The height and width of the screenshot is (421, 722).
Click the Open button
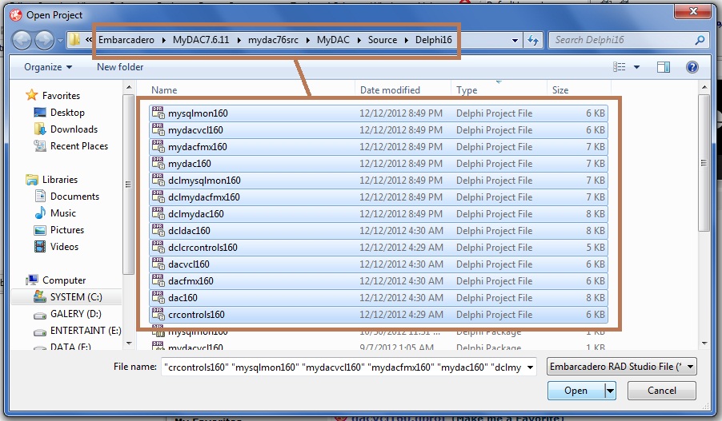pyautogui.click(x=576, y=391)
